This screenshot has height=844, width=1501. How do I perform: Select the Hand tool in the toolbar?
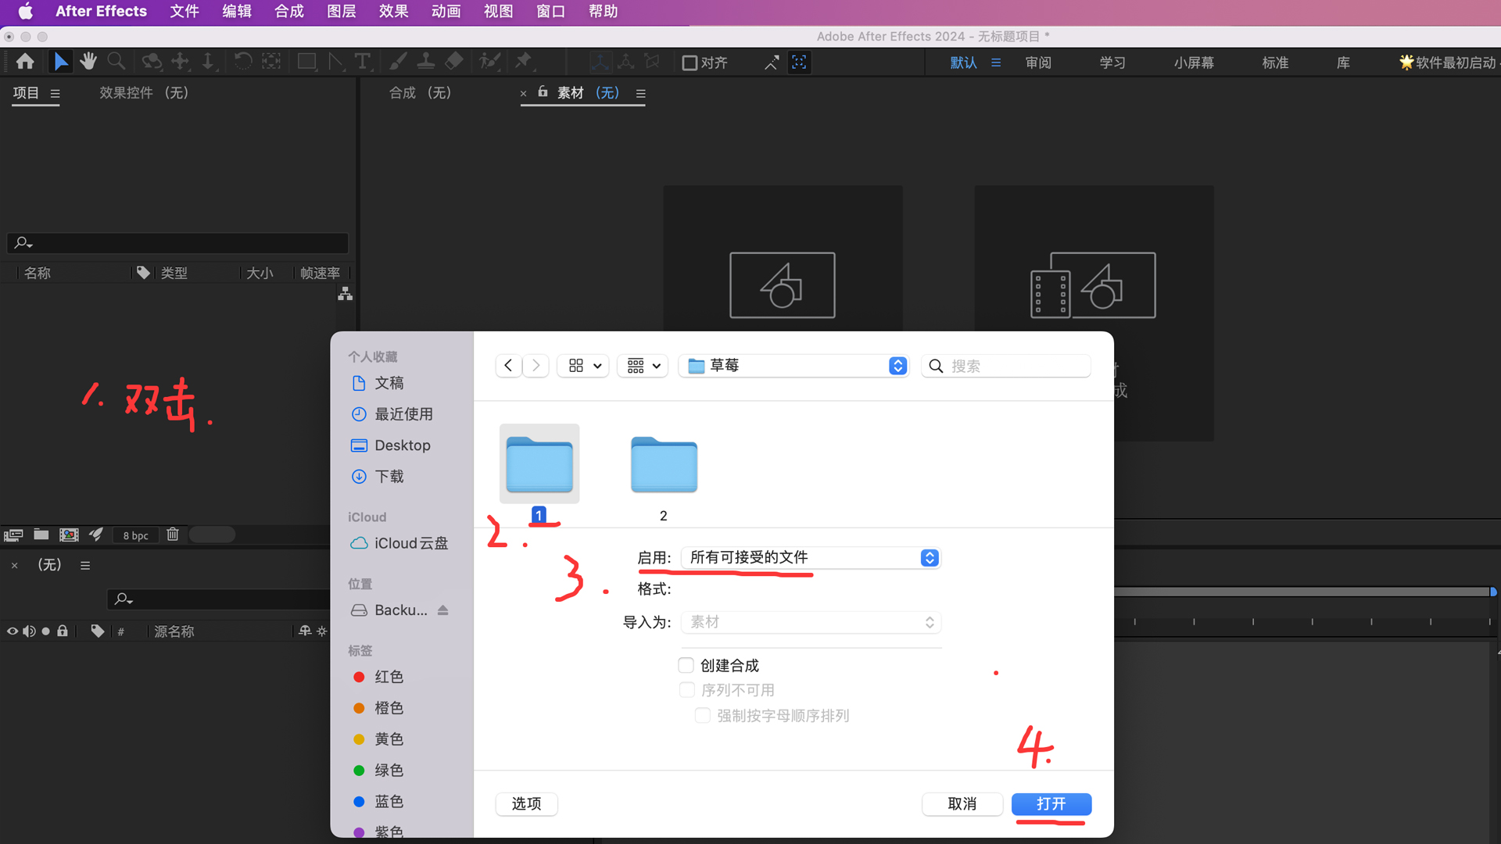[88, 62]
